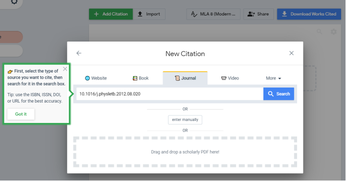Expand the More source types dropdown
The width and height of the screenshot is (346, 181).
click(x=273, y=78)
